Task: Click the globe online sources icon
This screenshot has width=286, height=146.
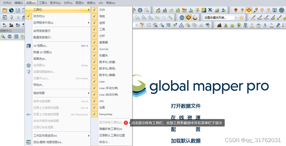Action: coord(11,10)
